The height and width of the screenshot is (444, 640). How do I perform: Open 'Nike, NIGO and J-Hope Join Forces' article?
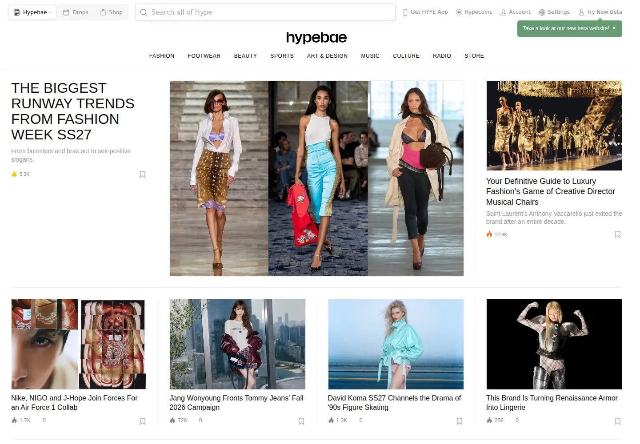74,403
